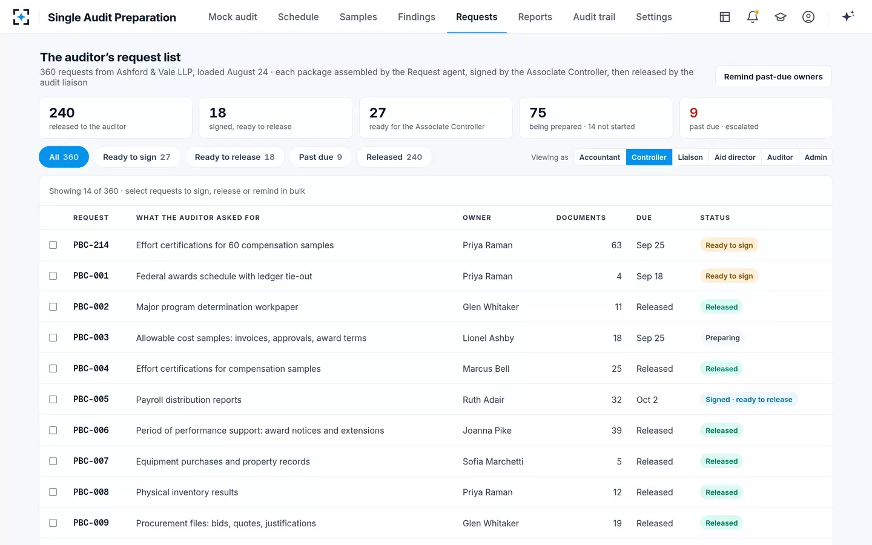Image resolution: width=872 pixels, height=545 pixels.
Task: Switch view to Aid director
Action: click(x=735, y=157)
